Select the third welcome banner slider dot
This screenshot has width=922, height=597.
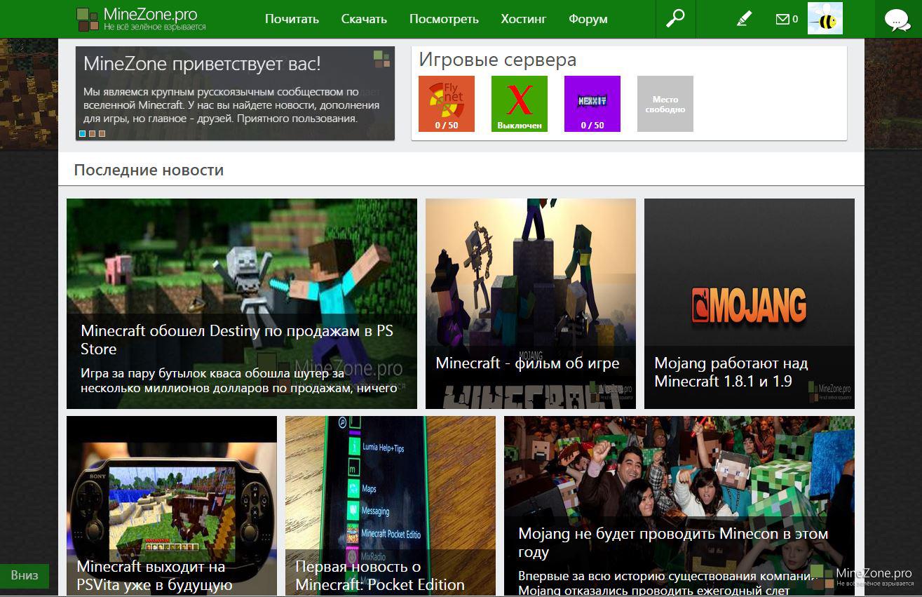(102, 133)
